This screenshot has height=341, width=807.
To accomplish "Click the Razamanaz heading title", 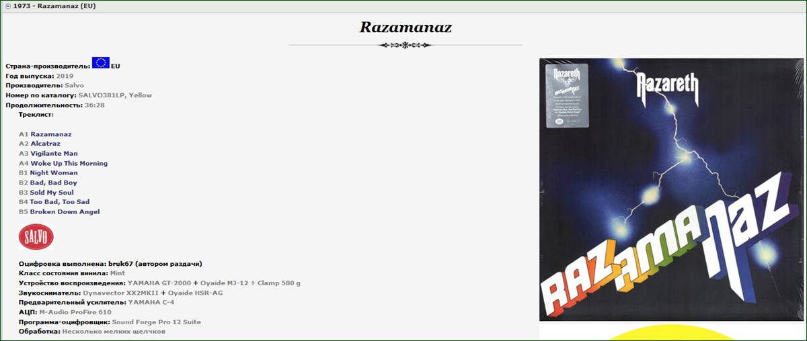I will 406,28.
